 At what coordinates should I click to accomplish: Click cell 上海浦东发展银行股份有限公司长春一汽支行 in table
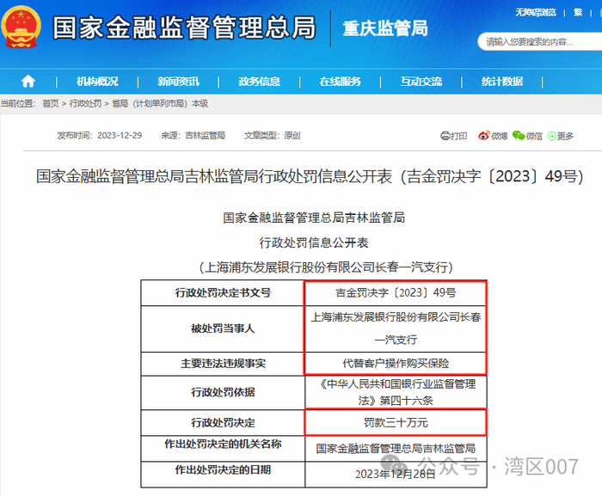click(x=396, y=328)
